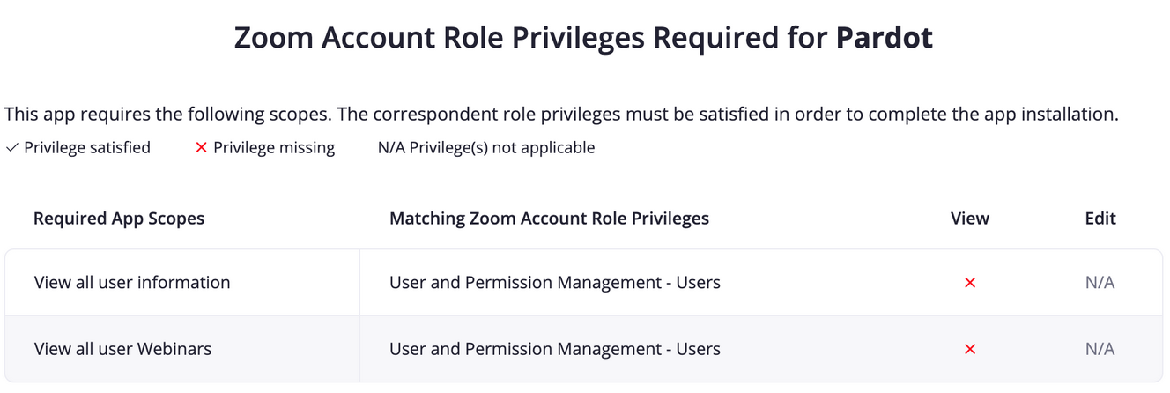1170x393 pixels.
Task: Click the app scopes description sentence
Action: [561, 115]
